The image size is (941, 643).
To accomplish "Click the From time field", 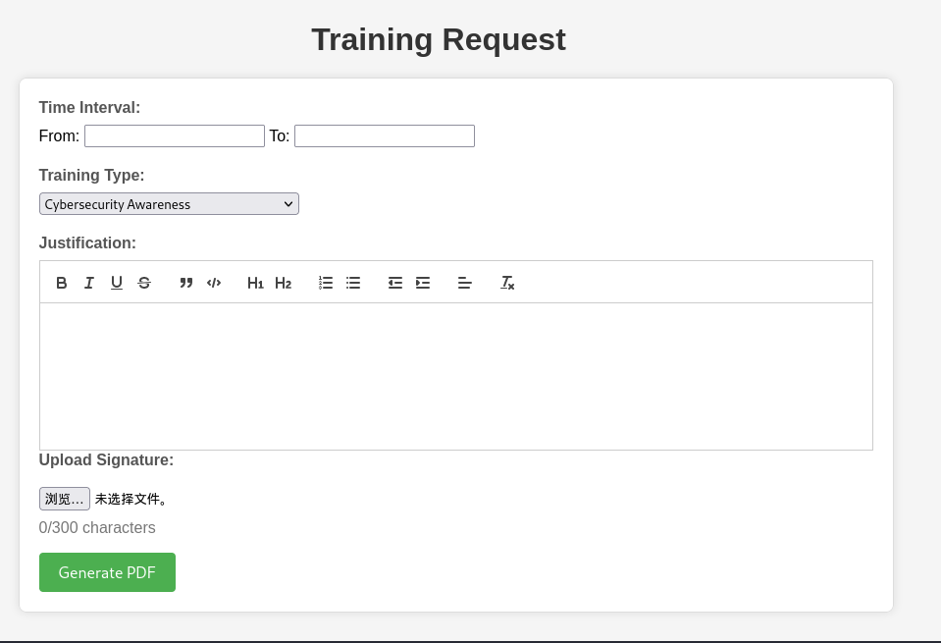I will pyautogui.click(x=175, y=136).
